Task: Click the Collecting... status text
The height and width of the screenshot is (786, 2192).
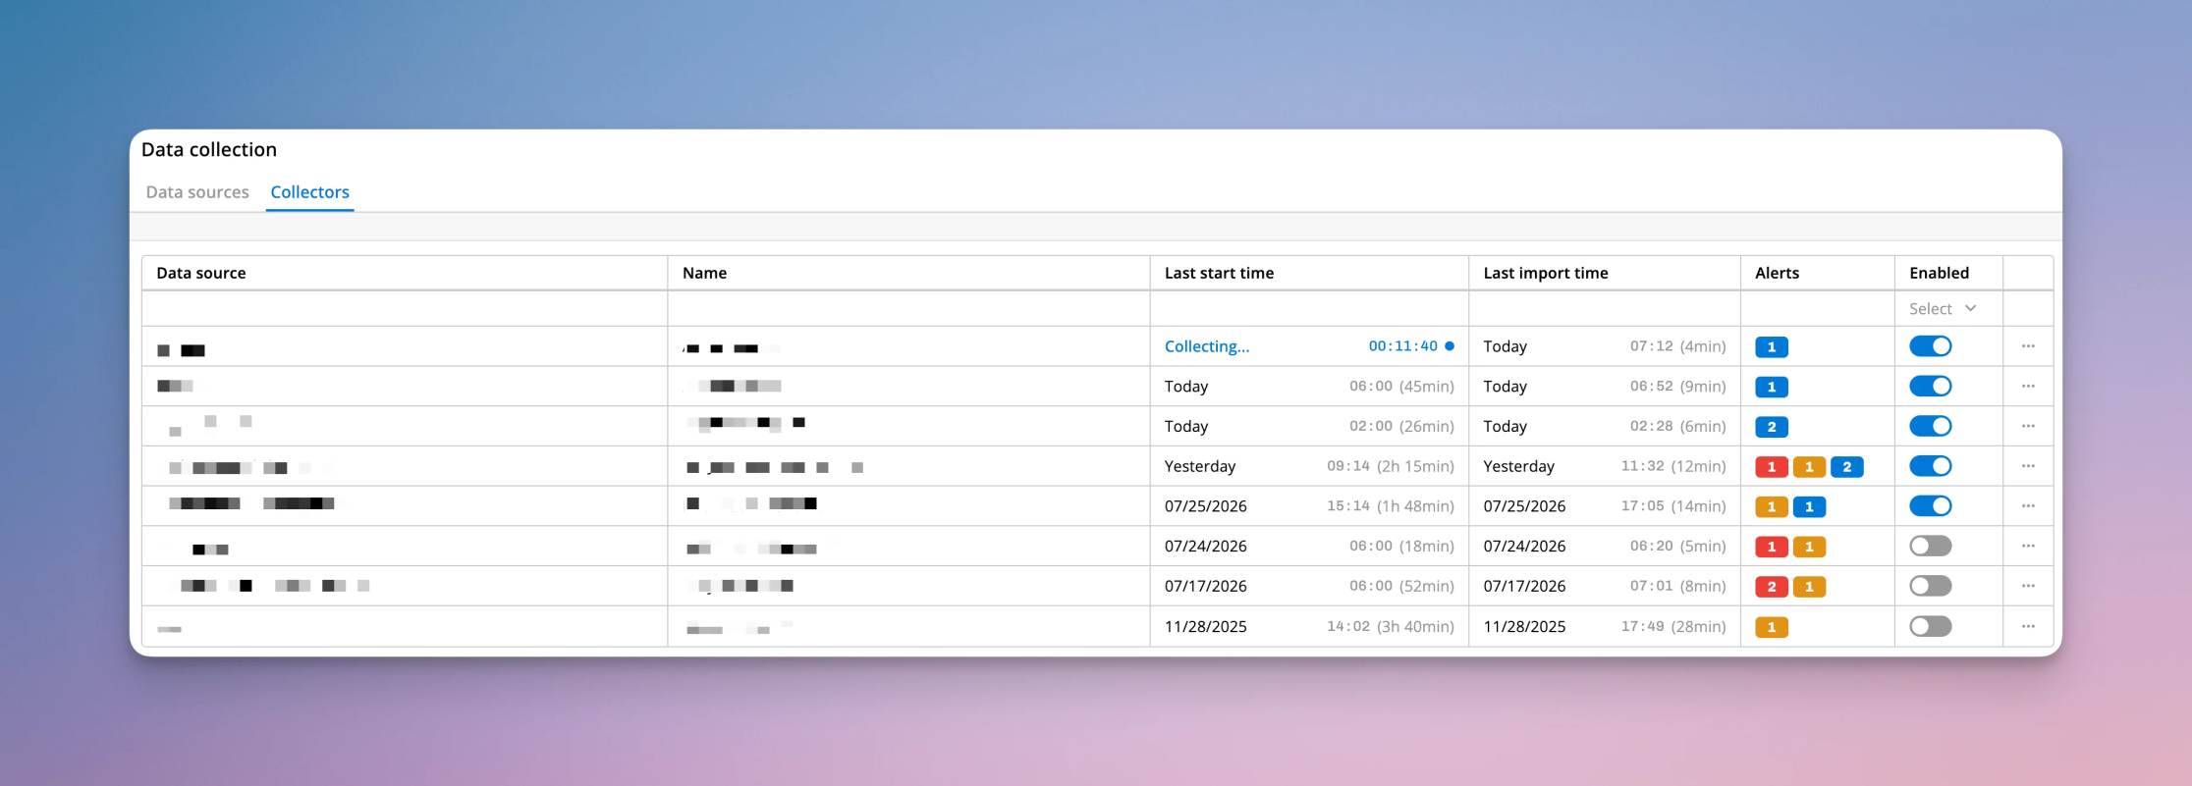Action: [1207, 346]
